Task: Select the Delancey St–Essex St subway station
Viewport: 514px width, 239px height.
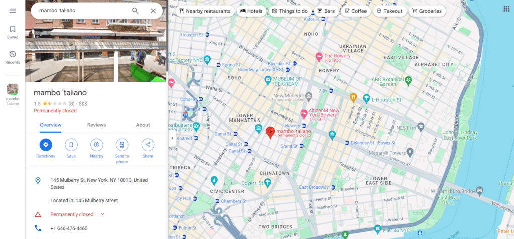Action: coord(347,143)
